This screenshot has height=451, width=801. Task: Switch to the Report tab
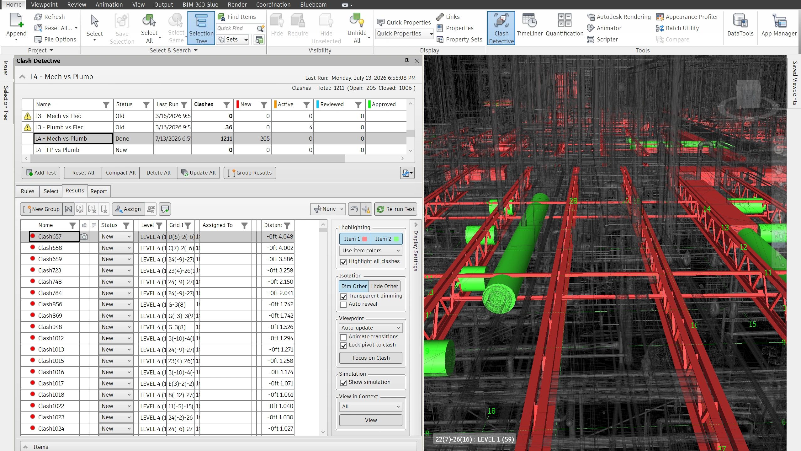coord(99,191)
